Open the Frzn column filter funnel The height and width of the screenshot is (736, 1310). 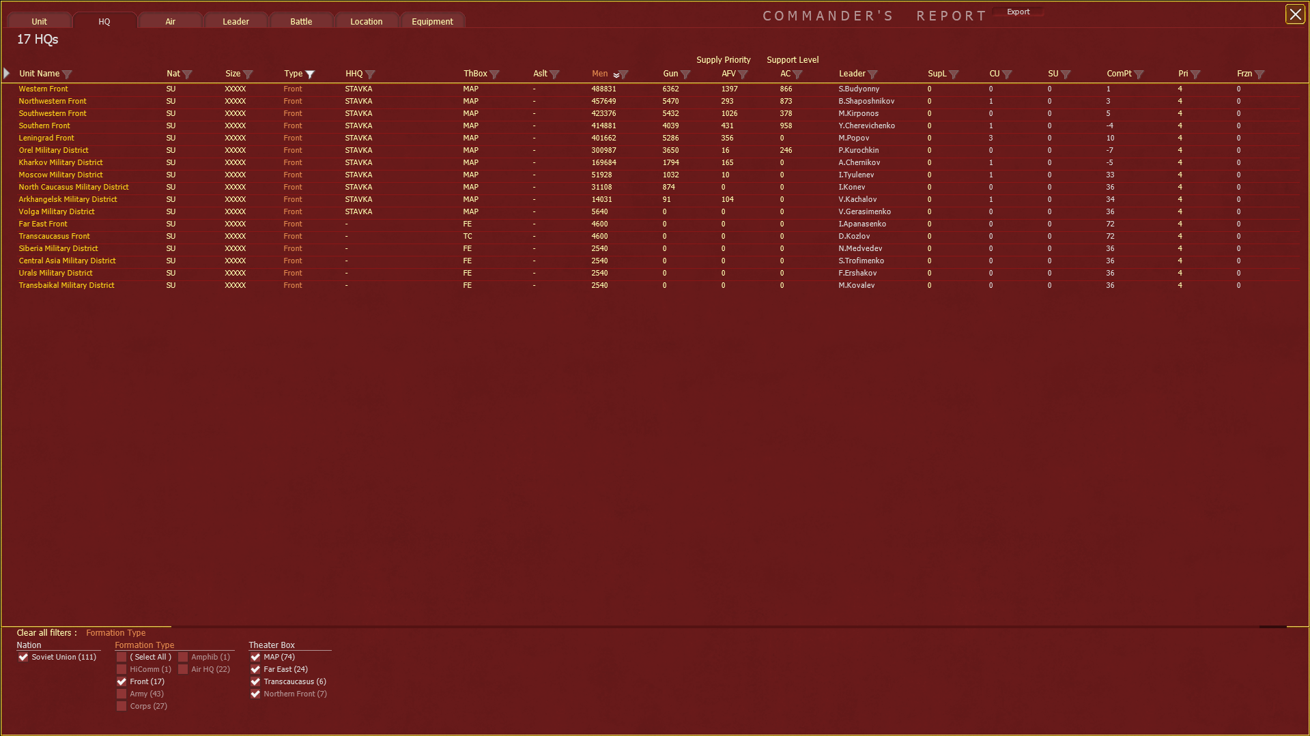[1260, 74]
